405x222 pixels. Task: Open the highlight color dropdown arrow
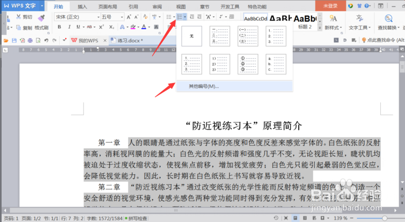pos(138,27)
